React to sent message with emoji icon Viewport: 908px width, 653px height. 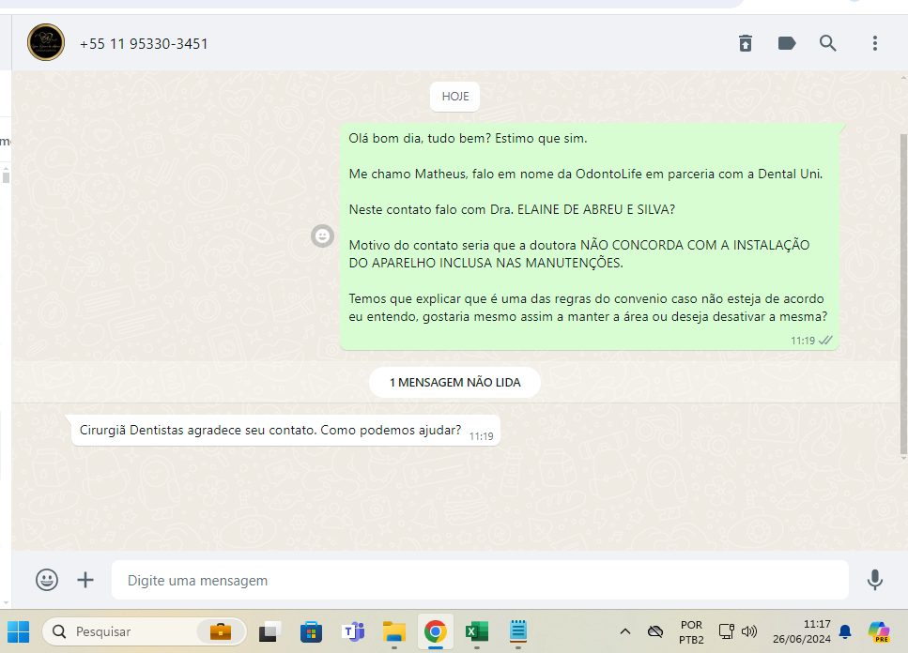(x=323, y=236)
